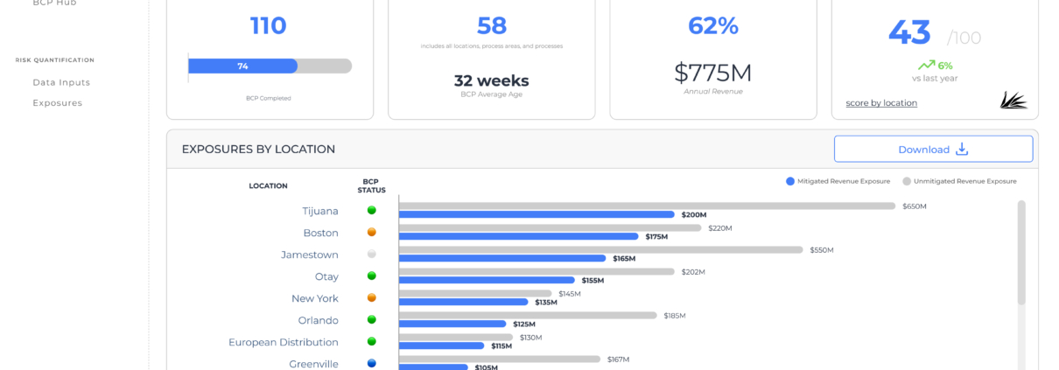1059x370 pixels.
Task: Open BCP Hub in sidebar
Action: pyautogui.click(x=54, y=3)
